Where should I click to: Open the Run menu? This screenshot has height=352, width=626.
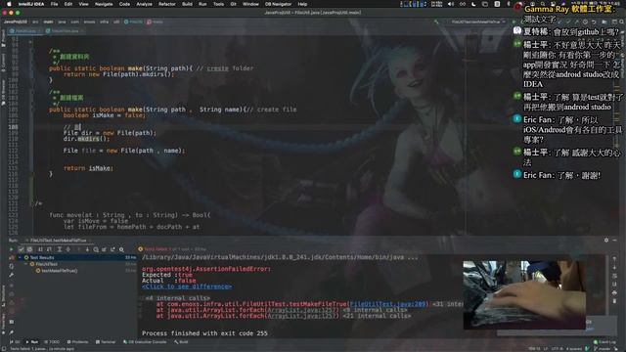click(202, 4)
